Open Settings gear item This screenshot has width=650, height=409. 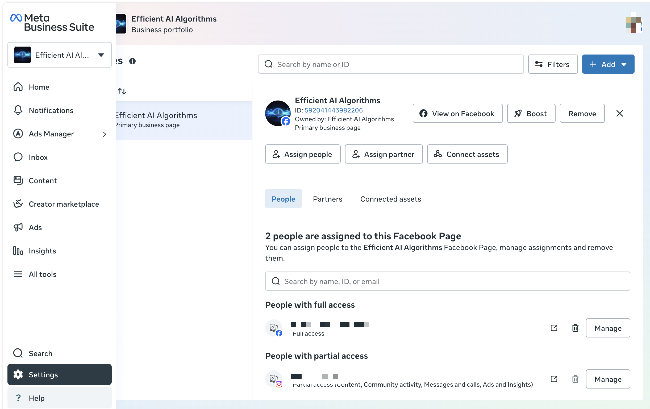click(x=59, y=374)
